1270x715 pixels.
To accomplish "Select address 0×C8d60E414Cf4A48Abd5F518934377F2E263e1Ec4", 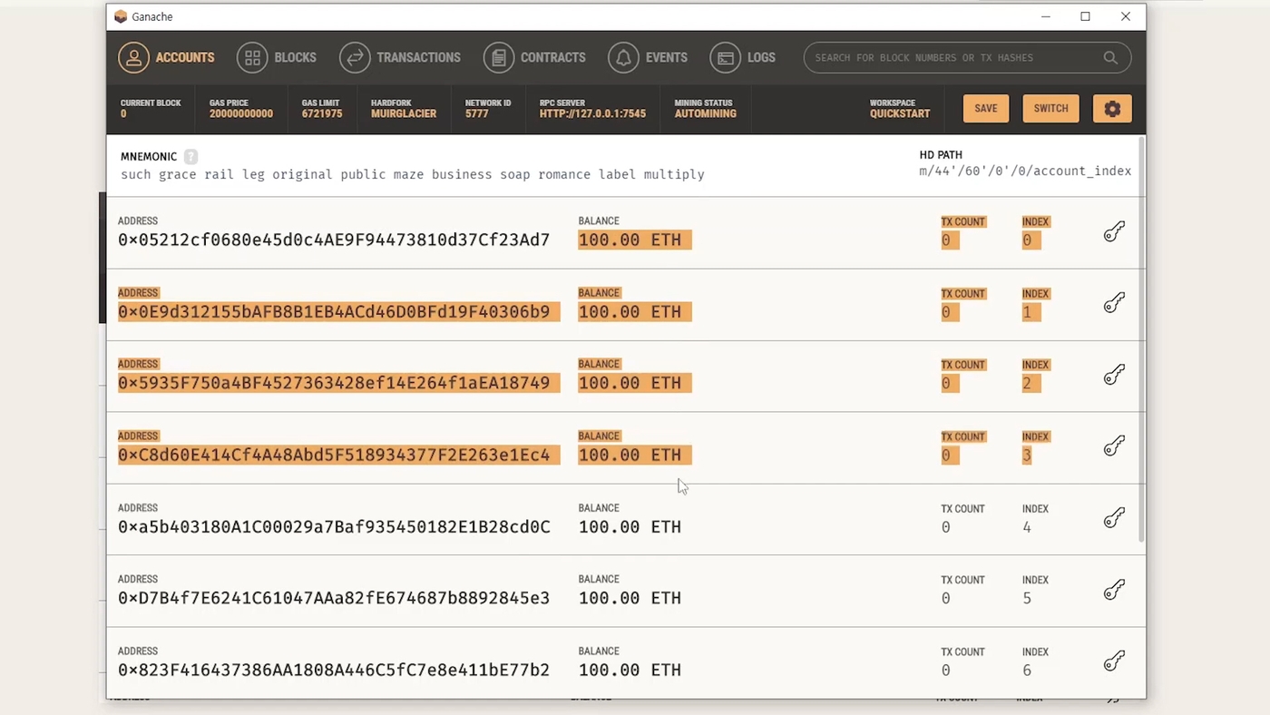I will [334, 455].
